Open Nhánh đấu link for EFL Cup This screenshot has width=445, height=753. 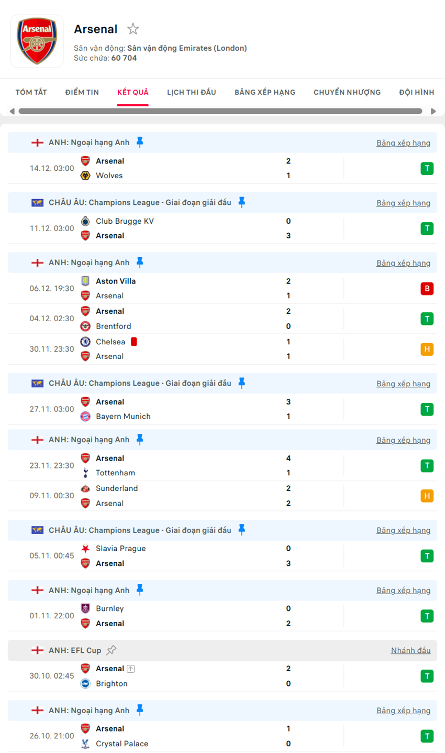coord(410,650)
